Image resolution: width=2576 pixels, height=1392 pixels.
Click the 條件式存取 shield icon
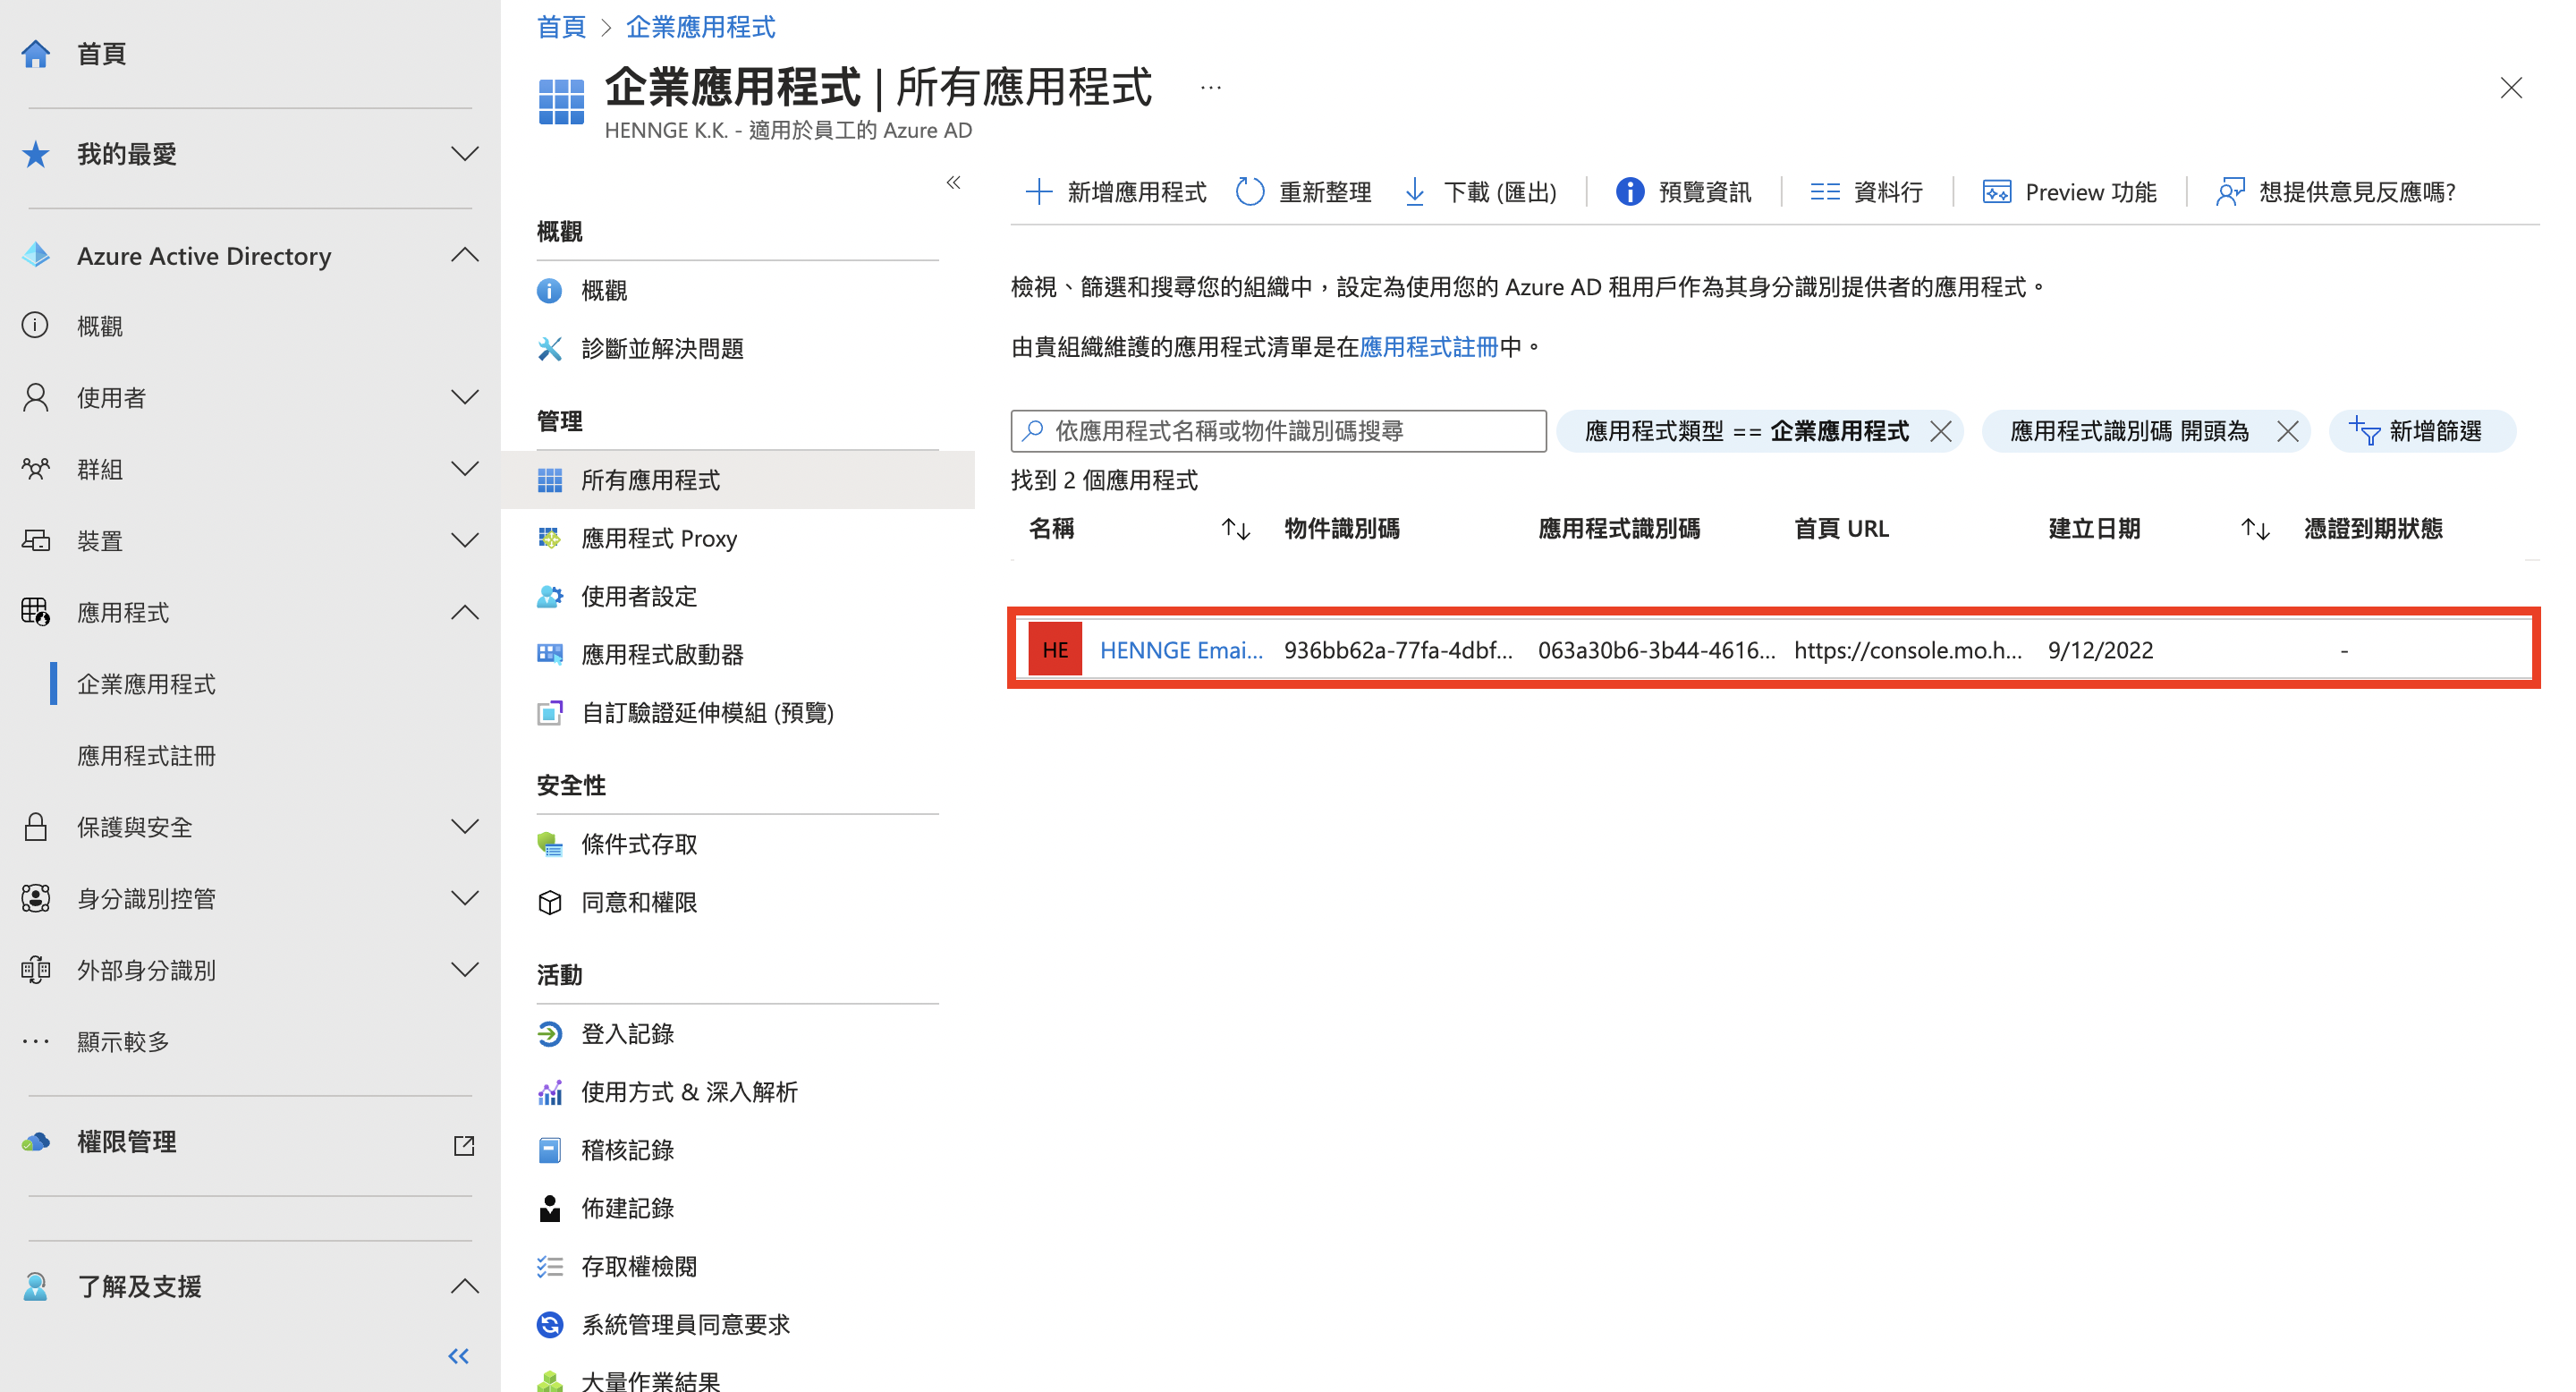(549, 844)
